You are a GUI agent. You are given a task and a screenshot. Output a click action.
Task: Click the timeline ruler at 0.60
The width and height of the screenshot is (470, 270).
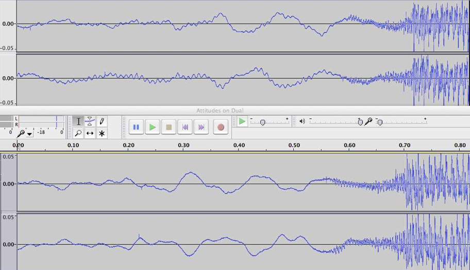(x=349, y=146)
